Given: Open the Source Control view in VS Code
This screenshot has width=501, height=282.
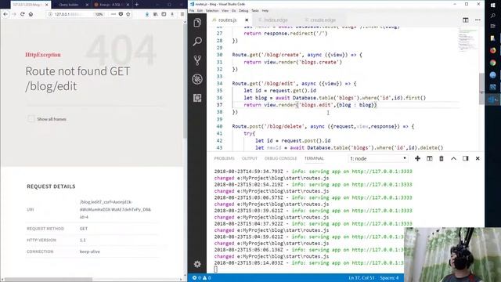Looking at the screenshot, I should tap(197, 60).
